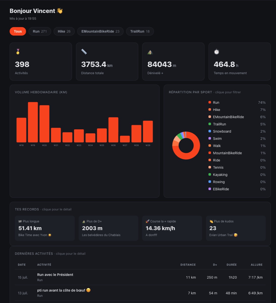The image size is (276, 303).
Task: Select the Tous filter pill
Action: [18, 31]
